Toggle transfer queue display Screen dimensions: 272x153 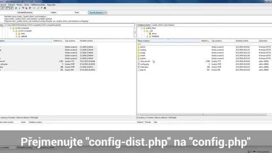(x=11, y=8)
